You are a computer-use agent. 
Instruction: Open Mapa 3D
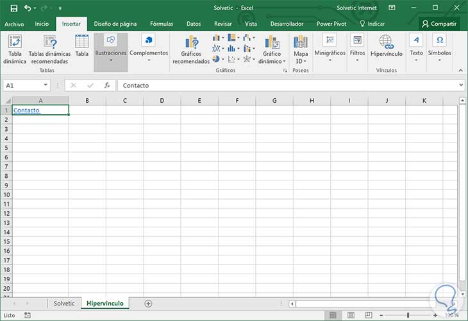point(301,49)
